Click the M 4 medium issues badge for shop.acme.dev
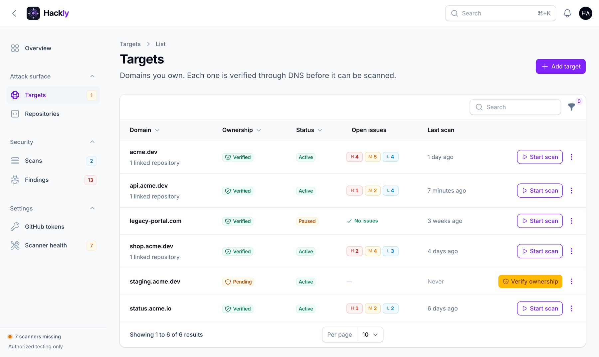 (x=372, y=251)
